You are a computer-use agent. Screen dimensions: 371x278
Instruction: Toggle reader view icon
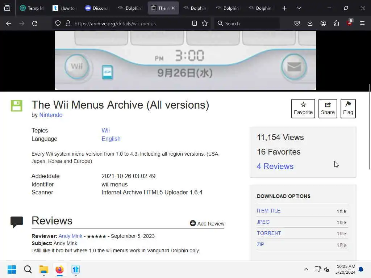(x=195, y=23)
